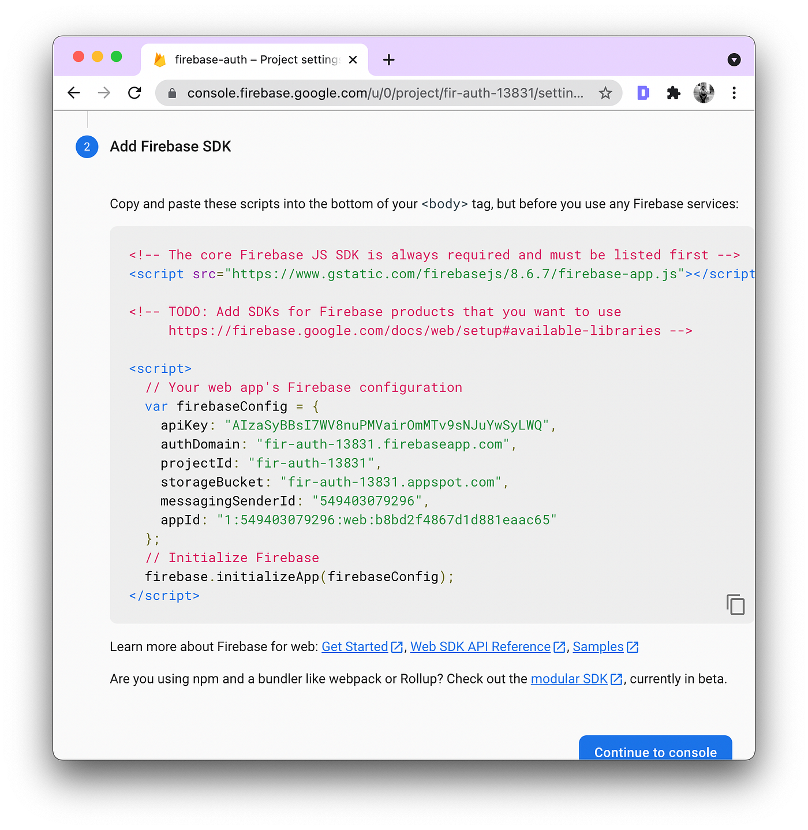The image size is (808, 830).
Task: Open the Extensions puzzle menu
Action: point(674,93)
